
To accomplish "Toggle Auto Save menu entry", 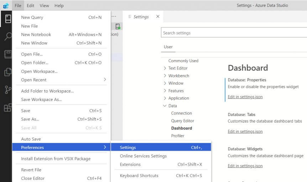I will [x=61, y=139].
